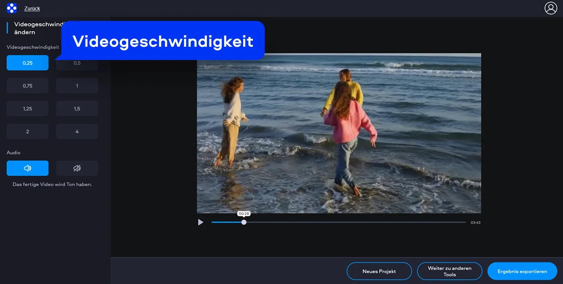Open Weiter zu anderen Tools
This screenshot has width=563, height=284.
[449, 271]
